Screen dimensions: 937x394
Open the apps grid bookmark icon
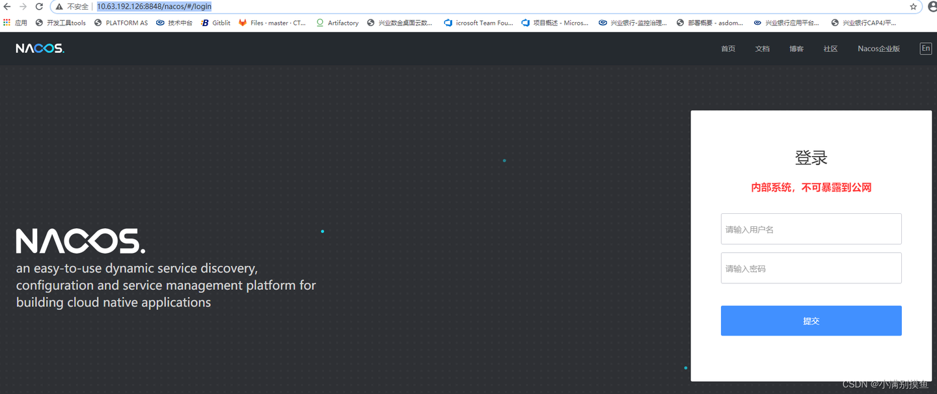point(7,22)
